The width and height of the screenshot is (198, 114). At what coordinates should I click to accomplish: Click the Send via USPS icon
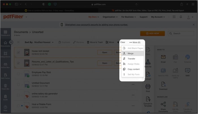click(175, 73)
